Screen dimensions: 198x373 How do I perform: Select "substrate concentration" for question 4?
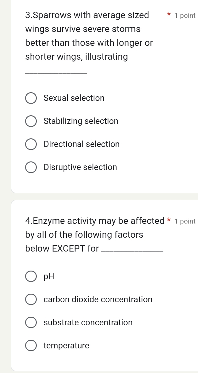[x=31, y=322]
